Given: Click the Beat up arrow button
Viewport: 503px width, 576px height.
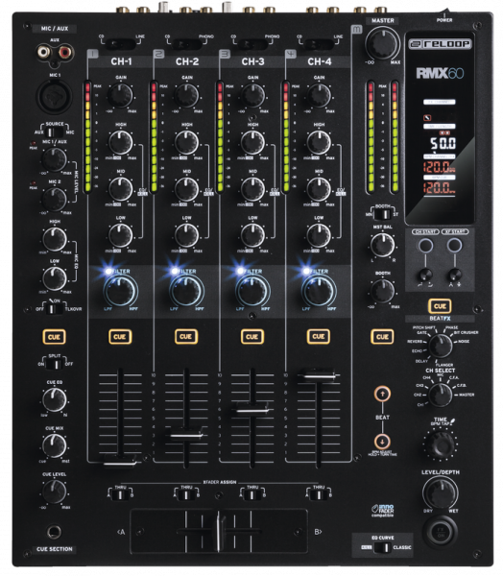Looking at the screenshot, I should [382, 394].
